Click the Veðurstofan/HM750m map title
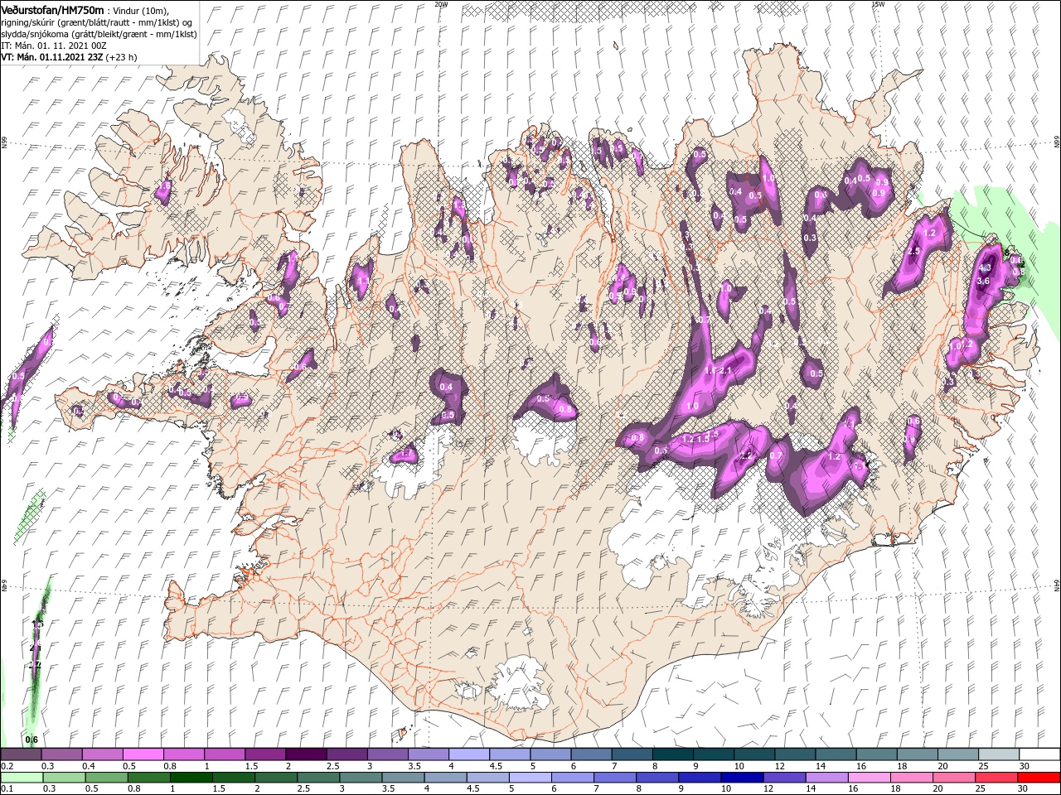The width and height of the screenshot is (1061, 795). (x=52, y=9)
